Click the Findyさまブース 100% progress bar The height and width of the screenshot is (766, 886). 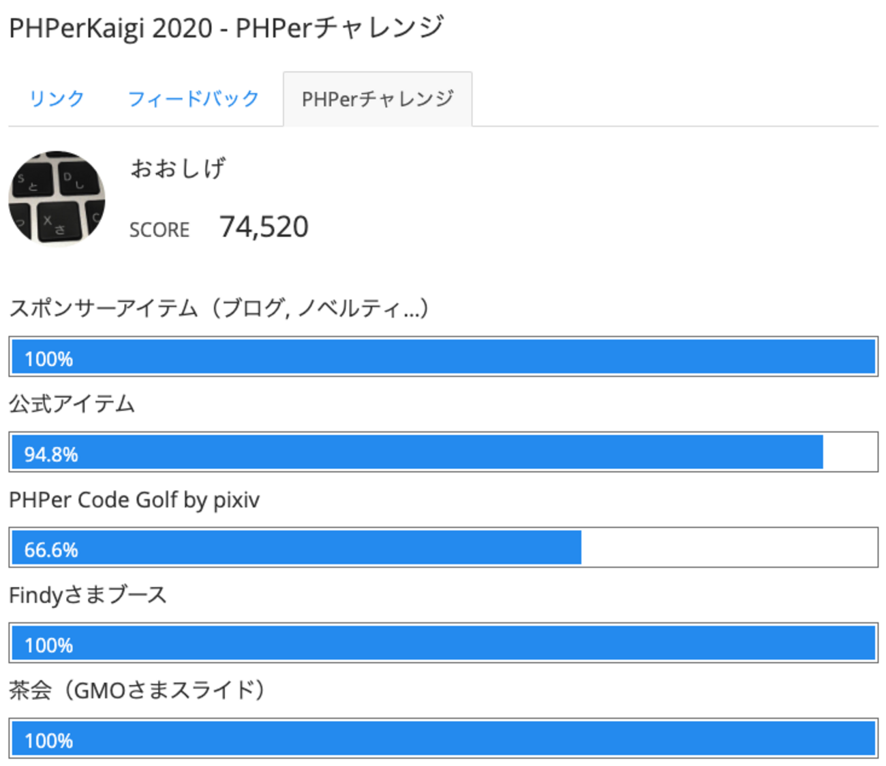(x=443, y=643)
